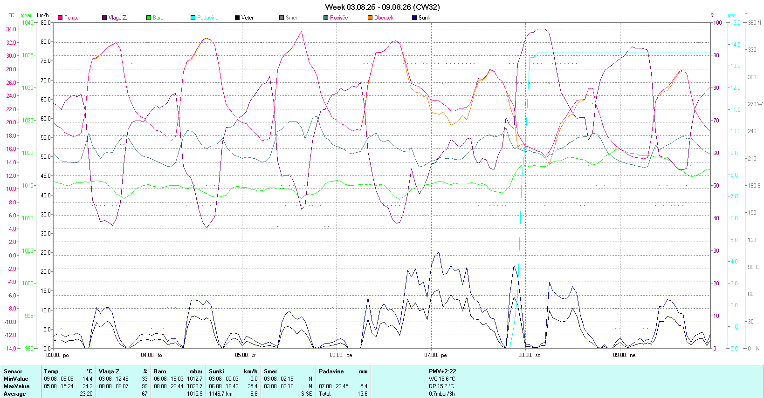
Task: Click the 'Občutek' label in the legend
Action: [x=384, y=18]
